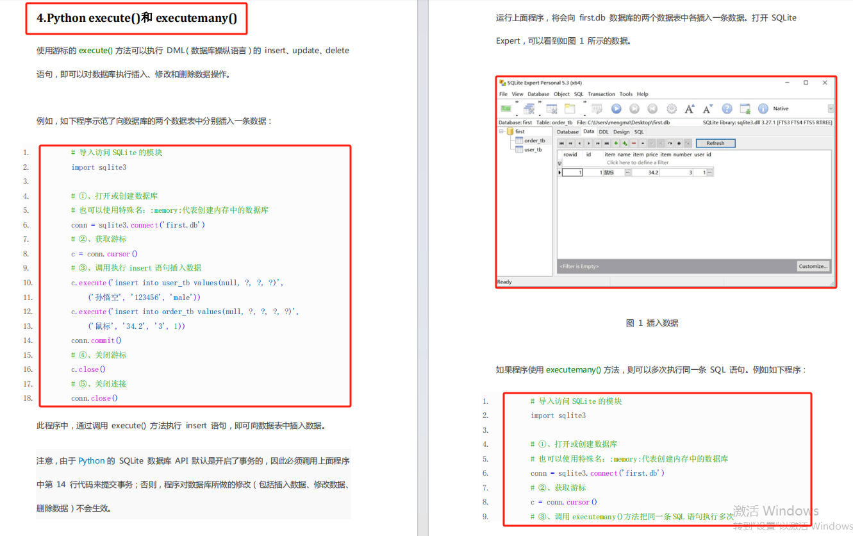Open the Native library dropdown

[830, 108]
